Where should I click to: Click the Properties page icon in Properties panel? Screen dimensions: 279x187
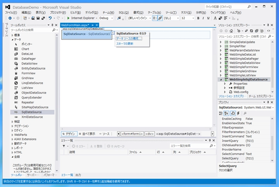233,113
